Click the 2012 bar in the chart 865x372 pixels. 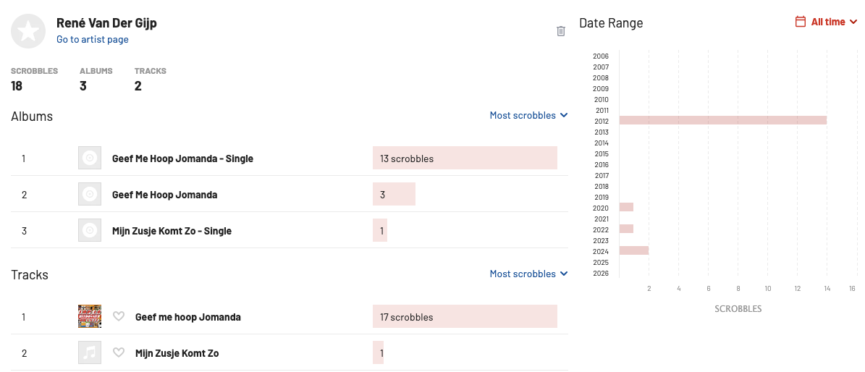coord(722,120)
